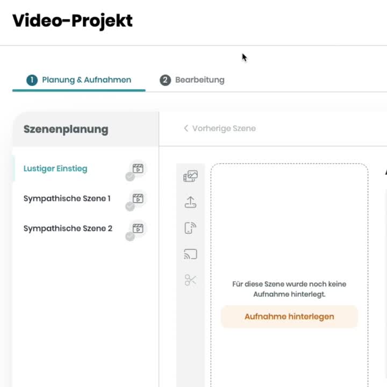Select the Lustiger Einstieg scene

(55, 168)
